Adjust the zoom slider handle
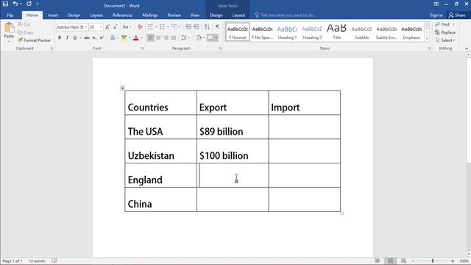This screenshot has height=265, width=471. (x=433, y=261)
